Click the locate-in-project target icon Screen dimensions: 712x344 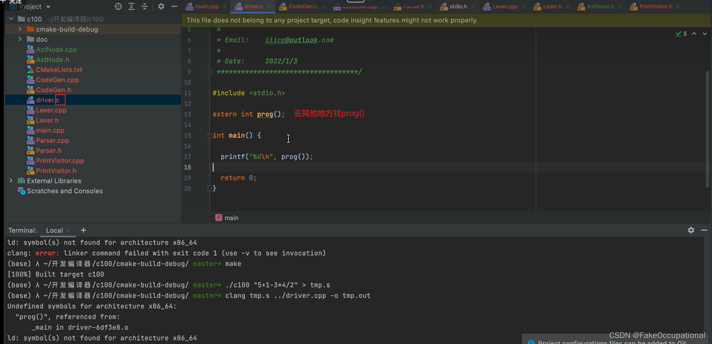click(118, 6)
